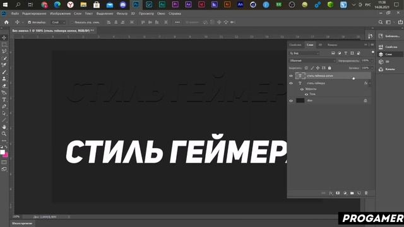This screenshot has width=404, height=227.
Task: Open three-dots more options in options bar
Action: [177, 23]
